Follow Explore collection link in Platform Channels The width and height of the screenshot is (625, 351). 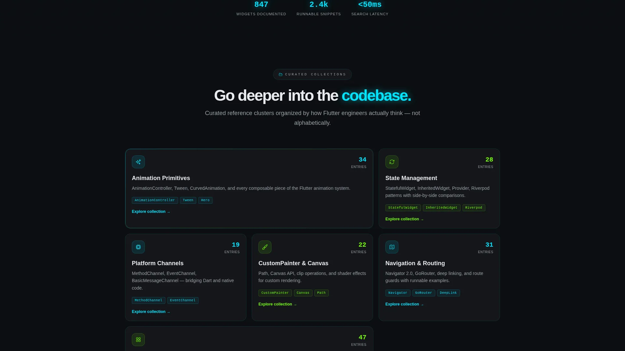click(x=151, y=312)
